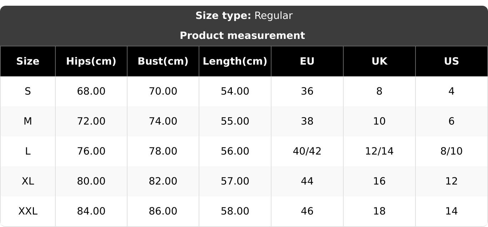
Task: Click the 68.00 hips value
Action: click(91, 91)
